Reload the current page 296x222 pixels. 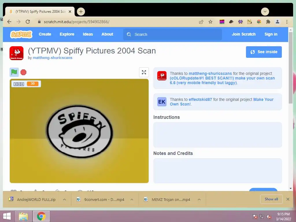pyautogui.click(x=28, y=22)
